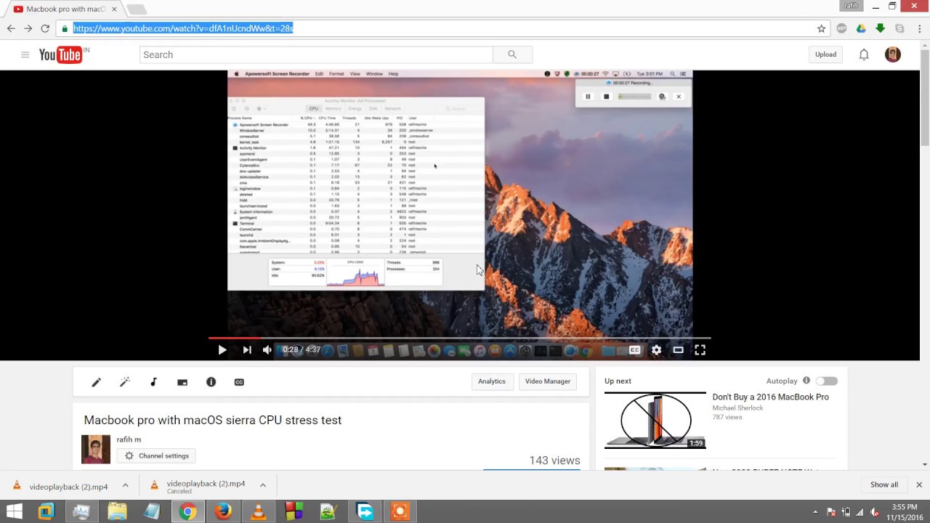The image size is (930, 523).
Task: Click the green download arrow extension
Action: pyautogui.click(x=881, y=28)
